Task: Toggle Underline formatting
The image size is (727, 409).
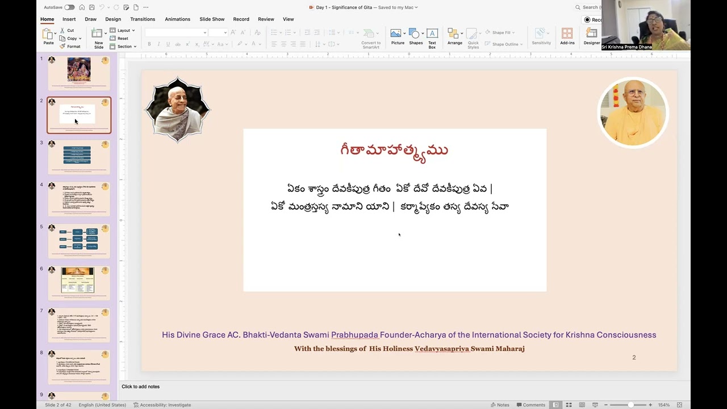Action: (x=168, y=44)
